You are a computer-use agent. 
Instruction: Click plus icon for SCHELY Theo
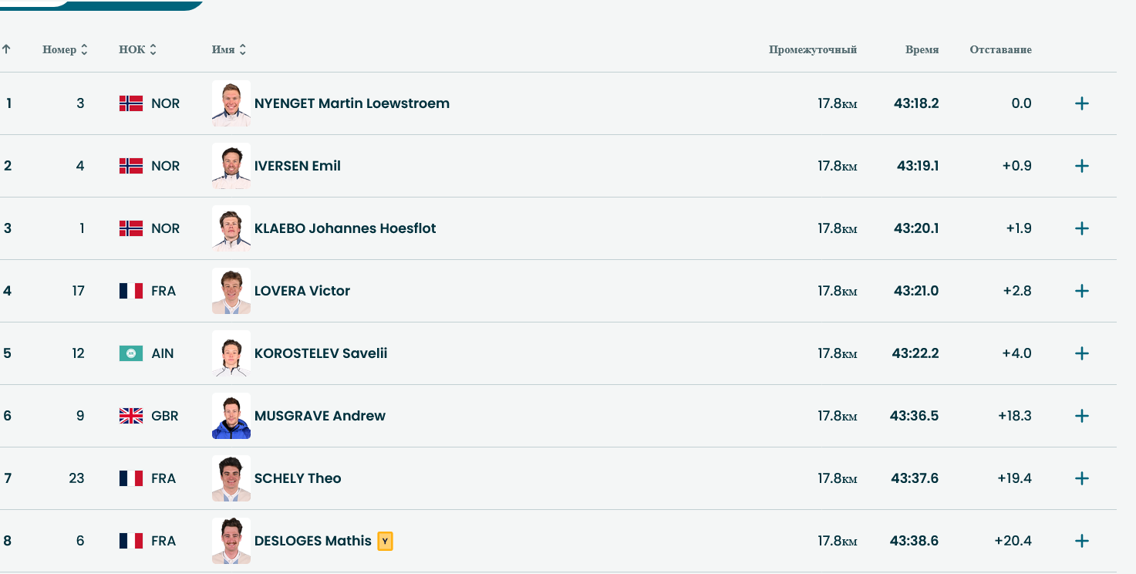1081,478
